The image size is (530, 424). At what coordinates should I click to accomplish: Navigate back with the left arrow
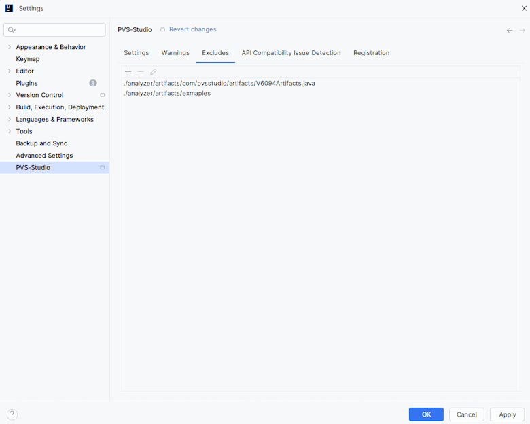click(x=510, y=31)
